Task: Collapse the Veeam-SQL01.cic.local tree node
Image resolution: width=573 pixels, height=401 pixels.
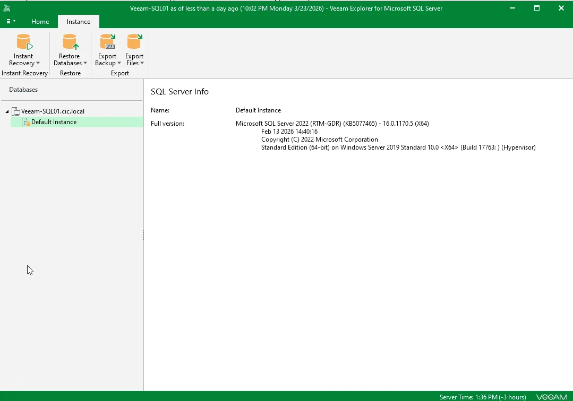Action: (x=7, y=111)
